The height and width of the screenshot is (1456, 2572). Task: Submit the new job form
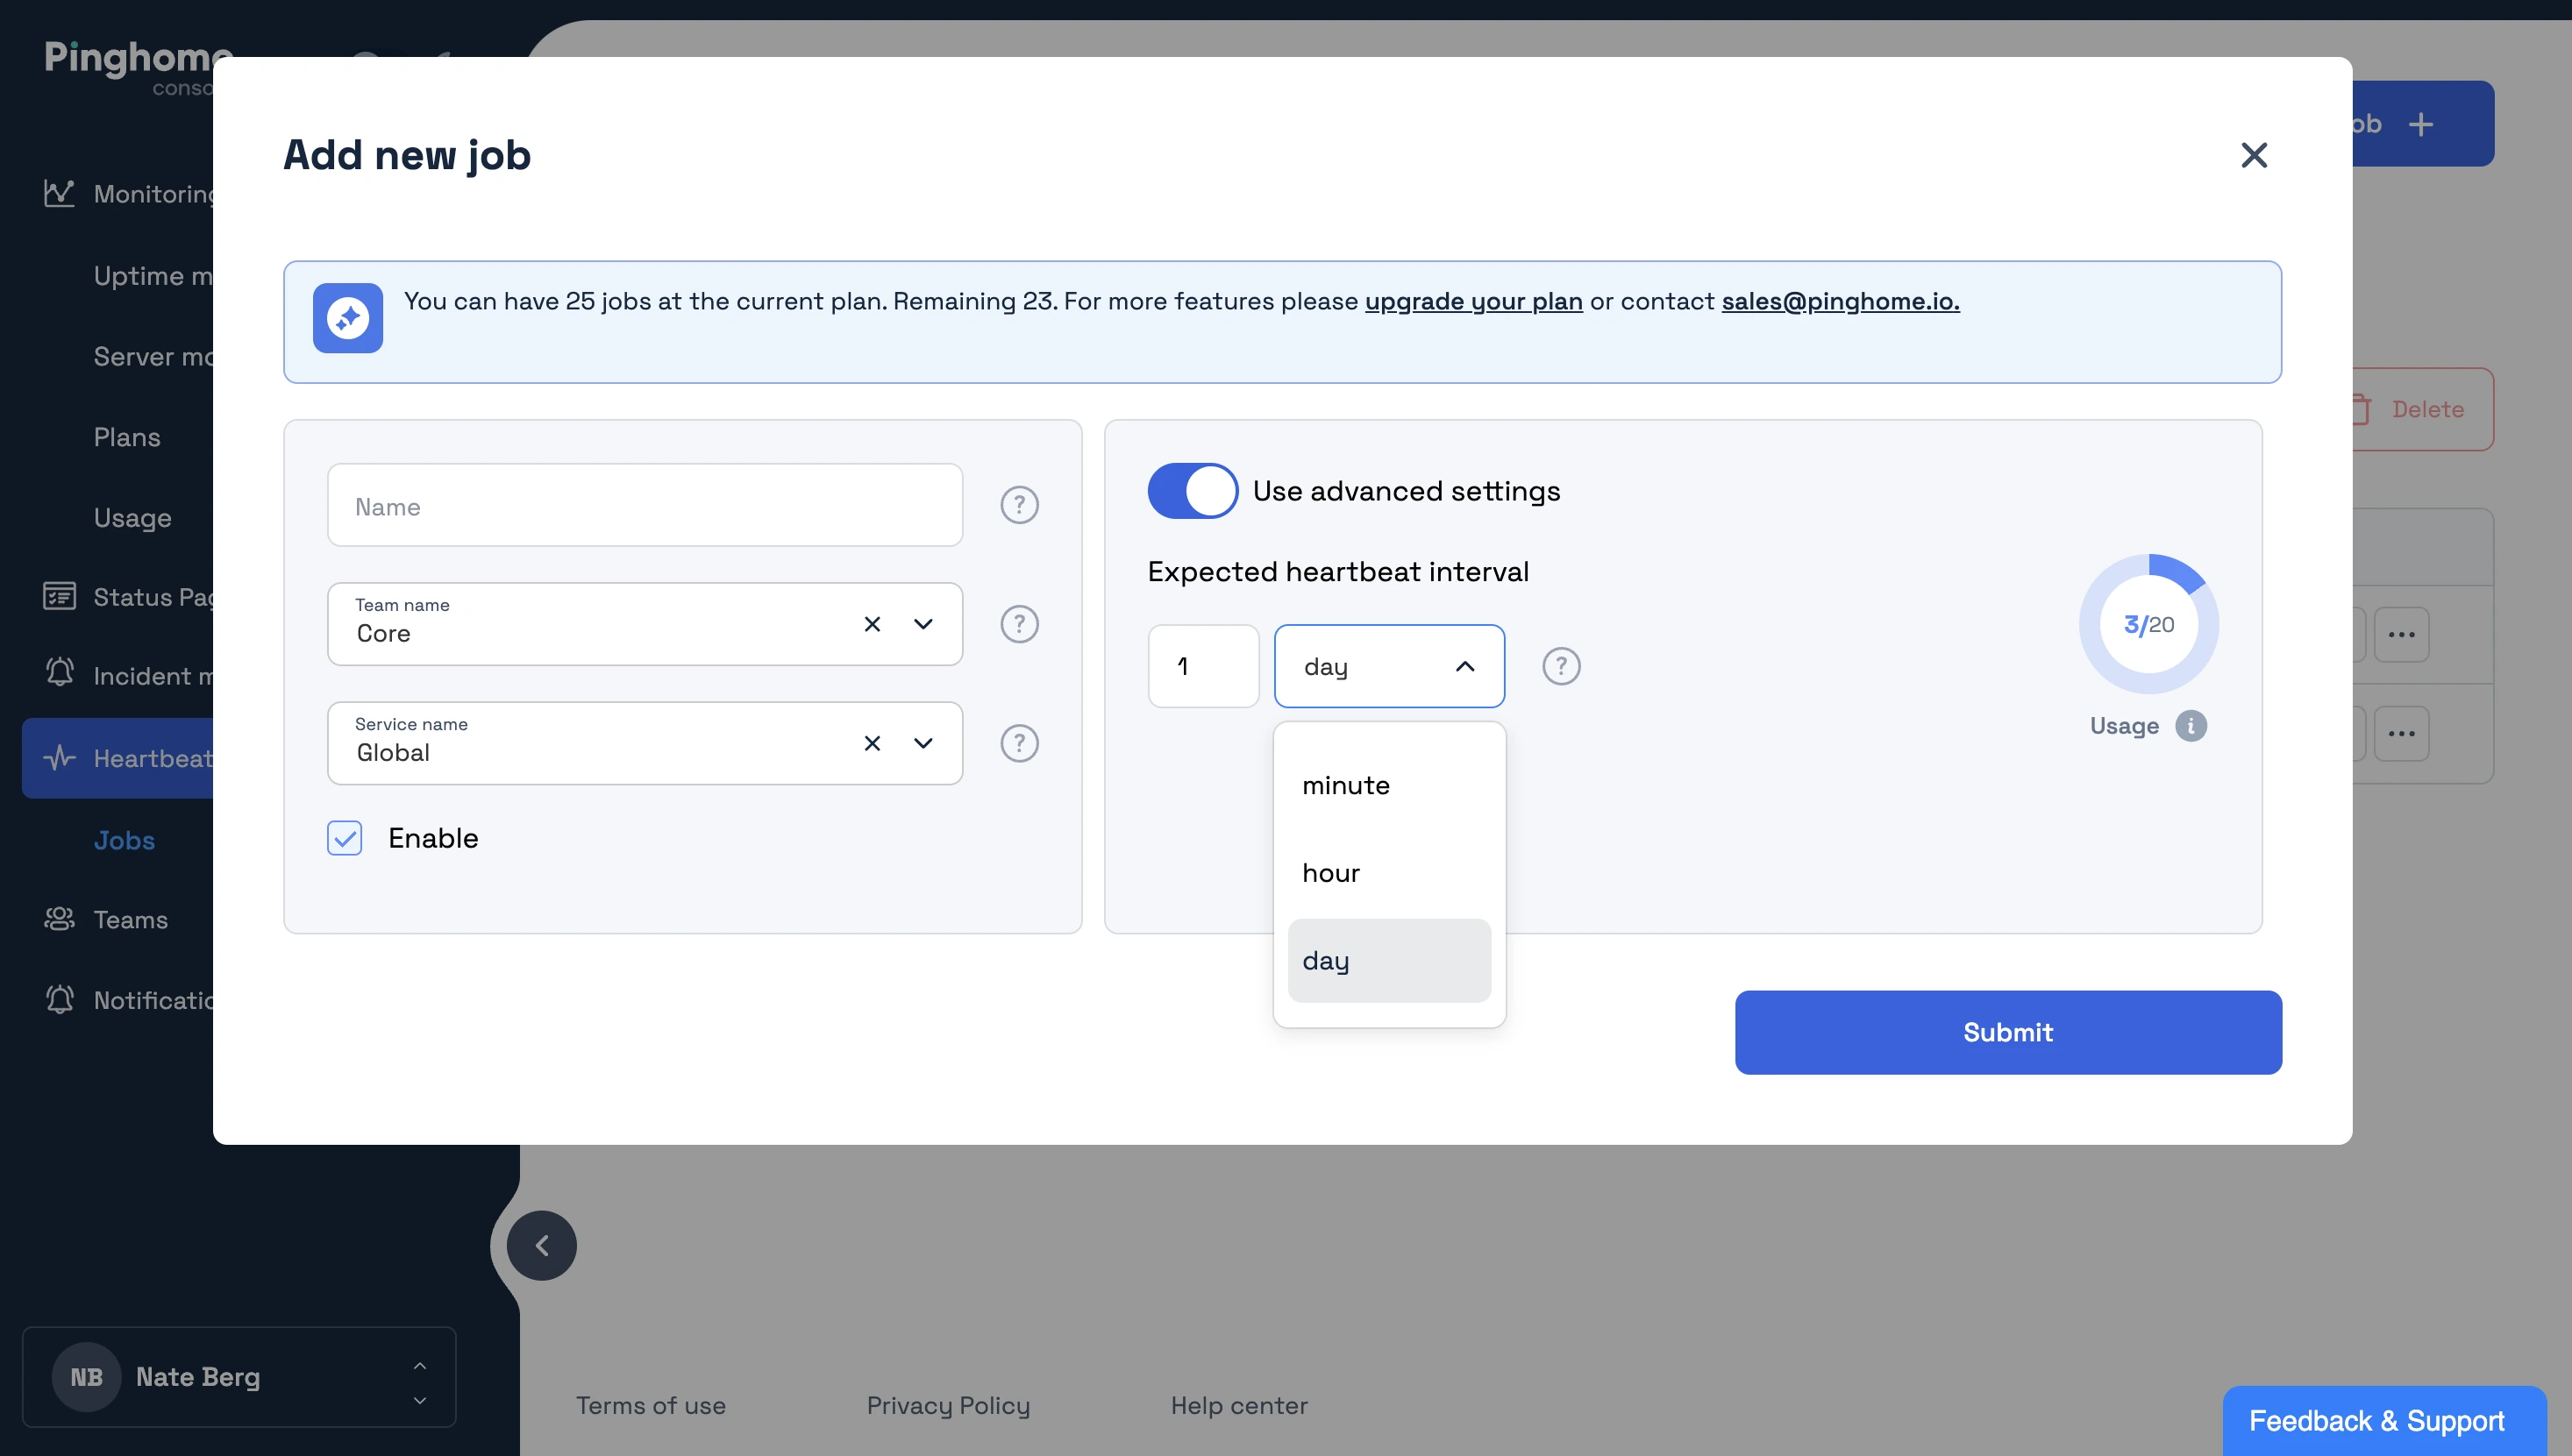click(2006, 1032)
